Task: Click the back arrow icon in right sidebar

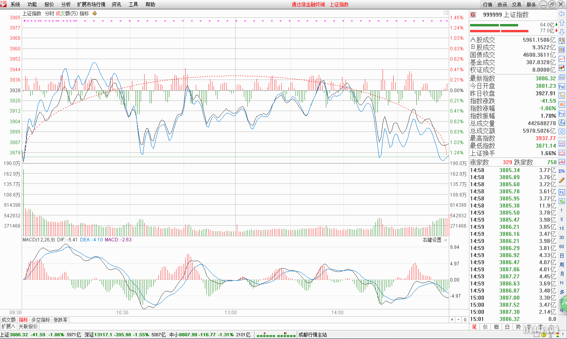Action: tap(561, 14)
